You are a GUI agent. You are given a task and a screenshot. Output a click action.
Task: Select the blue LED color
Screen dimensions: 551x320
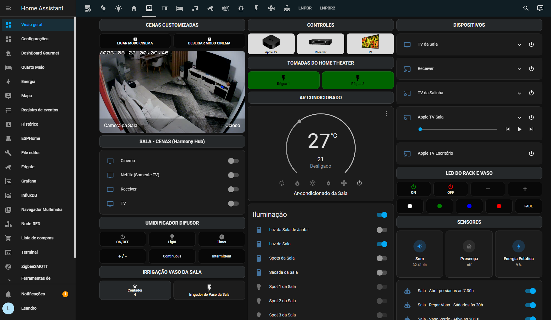469,206
